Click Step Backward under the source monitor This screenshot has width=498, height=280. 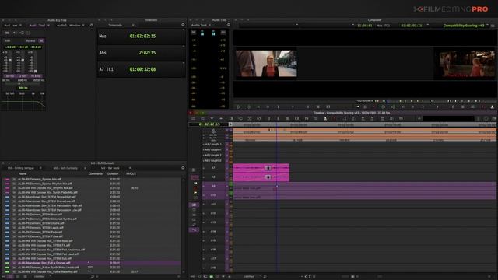tap(258, 107)
